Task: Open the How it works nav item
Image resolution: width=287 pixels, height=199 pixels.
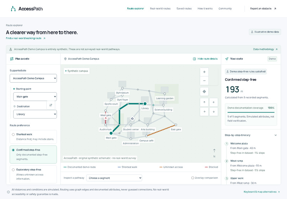Action: [x=205, y=9]
